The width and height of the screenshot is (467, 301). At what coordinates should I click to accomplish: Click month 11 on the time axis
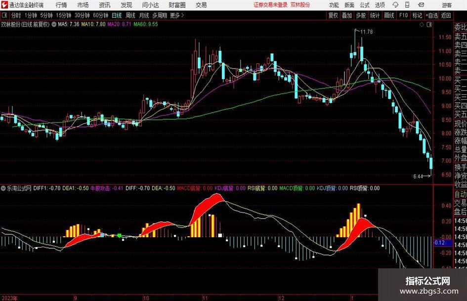(205, 298)
